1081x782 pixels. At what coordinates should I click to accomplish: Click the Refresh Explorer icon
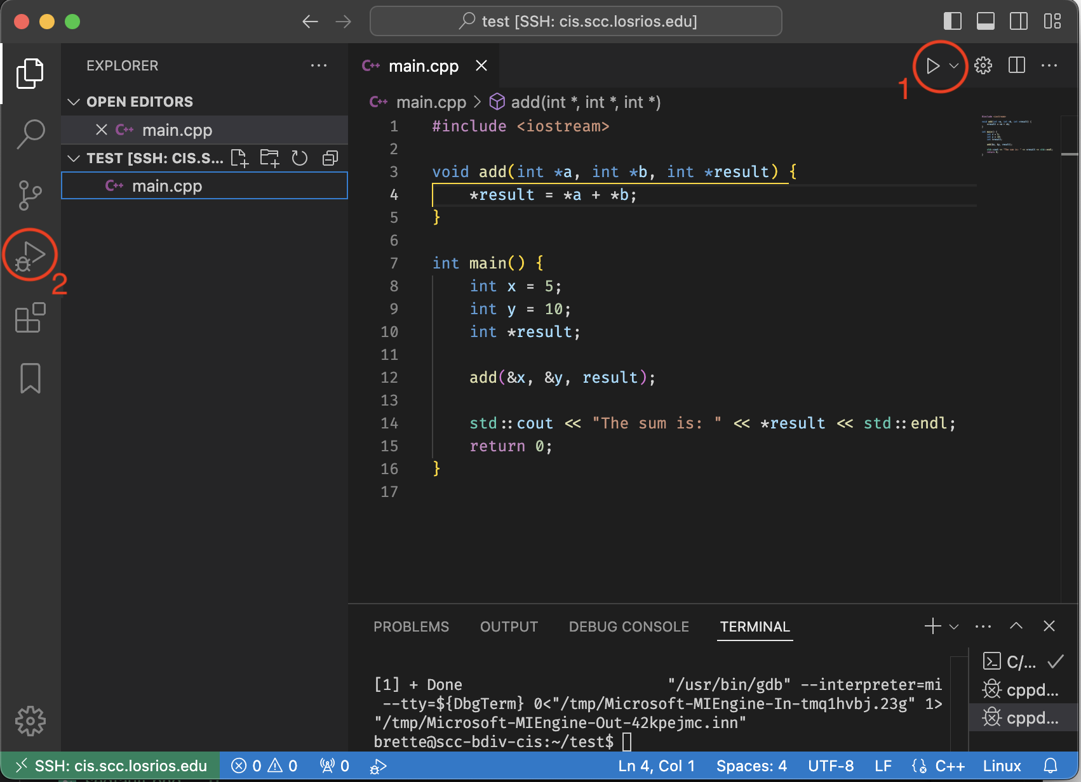[300, 158]
